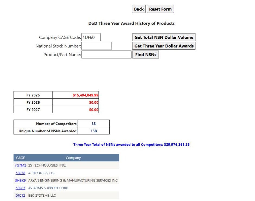Click ARYAN ENGINEERING & MANUFACTURING SERVICES INC.
This screenshot has width=255, height=201.
tap(73, 180)
